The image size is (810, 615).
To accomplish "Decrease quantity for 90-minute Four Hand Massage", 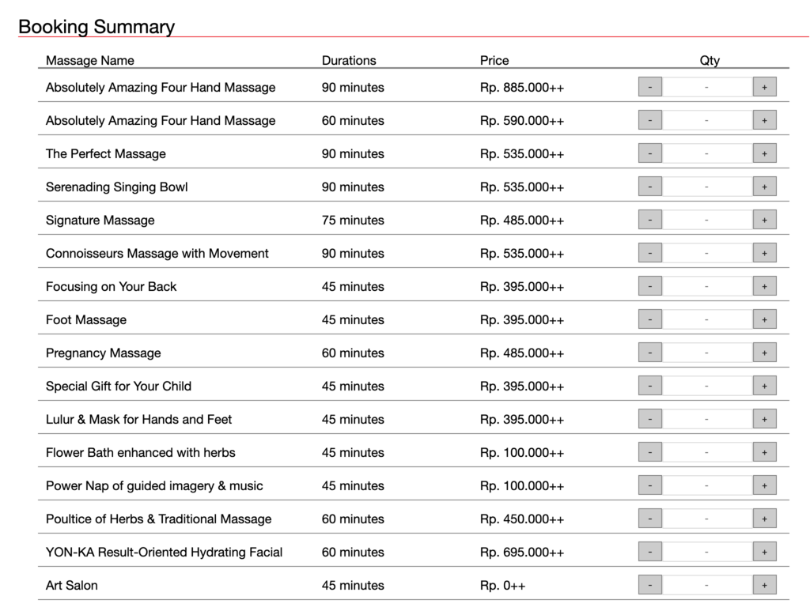I will [x=650, y=87].
